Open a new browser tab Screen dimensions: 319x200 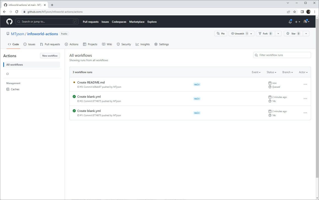[52, 5]
